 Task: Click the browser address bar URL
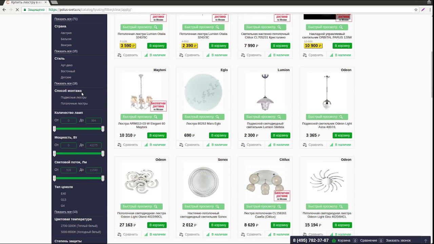pyautogui.click(x=90, y=10)
